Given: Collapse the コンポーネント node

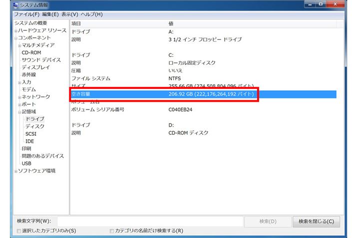Looking at the screenshot, I should pos(16,38).
